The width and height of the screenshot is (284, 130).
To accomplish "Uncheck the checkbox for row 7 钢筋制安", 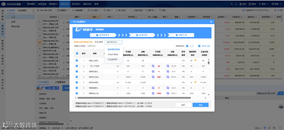I will pos(77,93).
